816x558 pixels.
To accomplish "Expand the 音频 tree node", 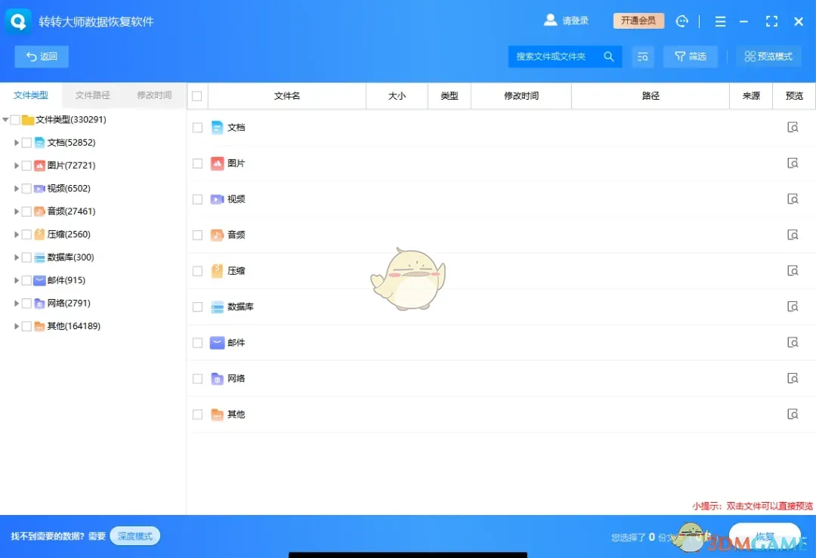I will point(17,211).
